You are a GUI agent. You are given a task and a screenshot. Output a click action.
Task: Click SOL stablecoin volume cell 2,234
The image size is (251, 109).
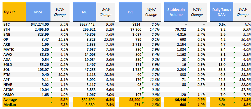click(182, 70)
